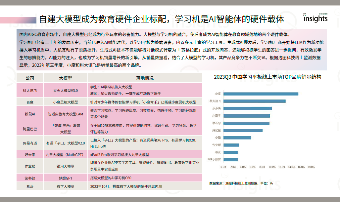
Task: Click the 作业帮 company cell in the table
Action: [30, 166]
